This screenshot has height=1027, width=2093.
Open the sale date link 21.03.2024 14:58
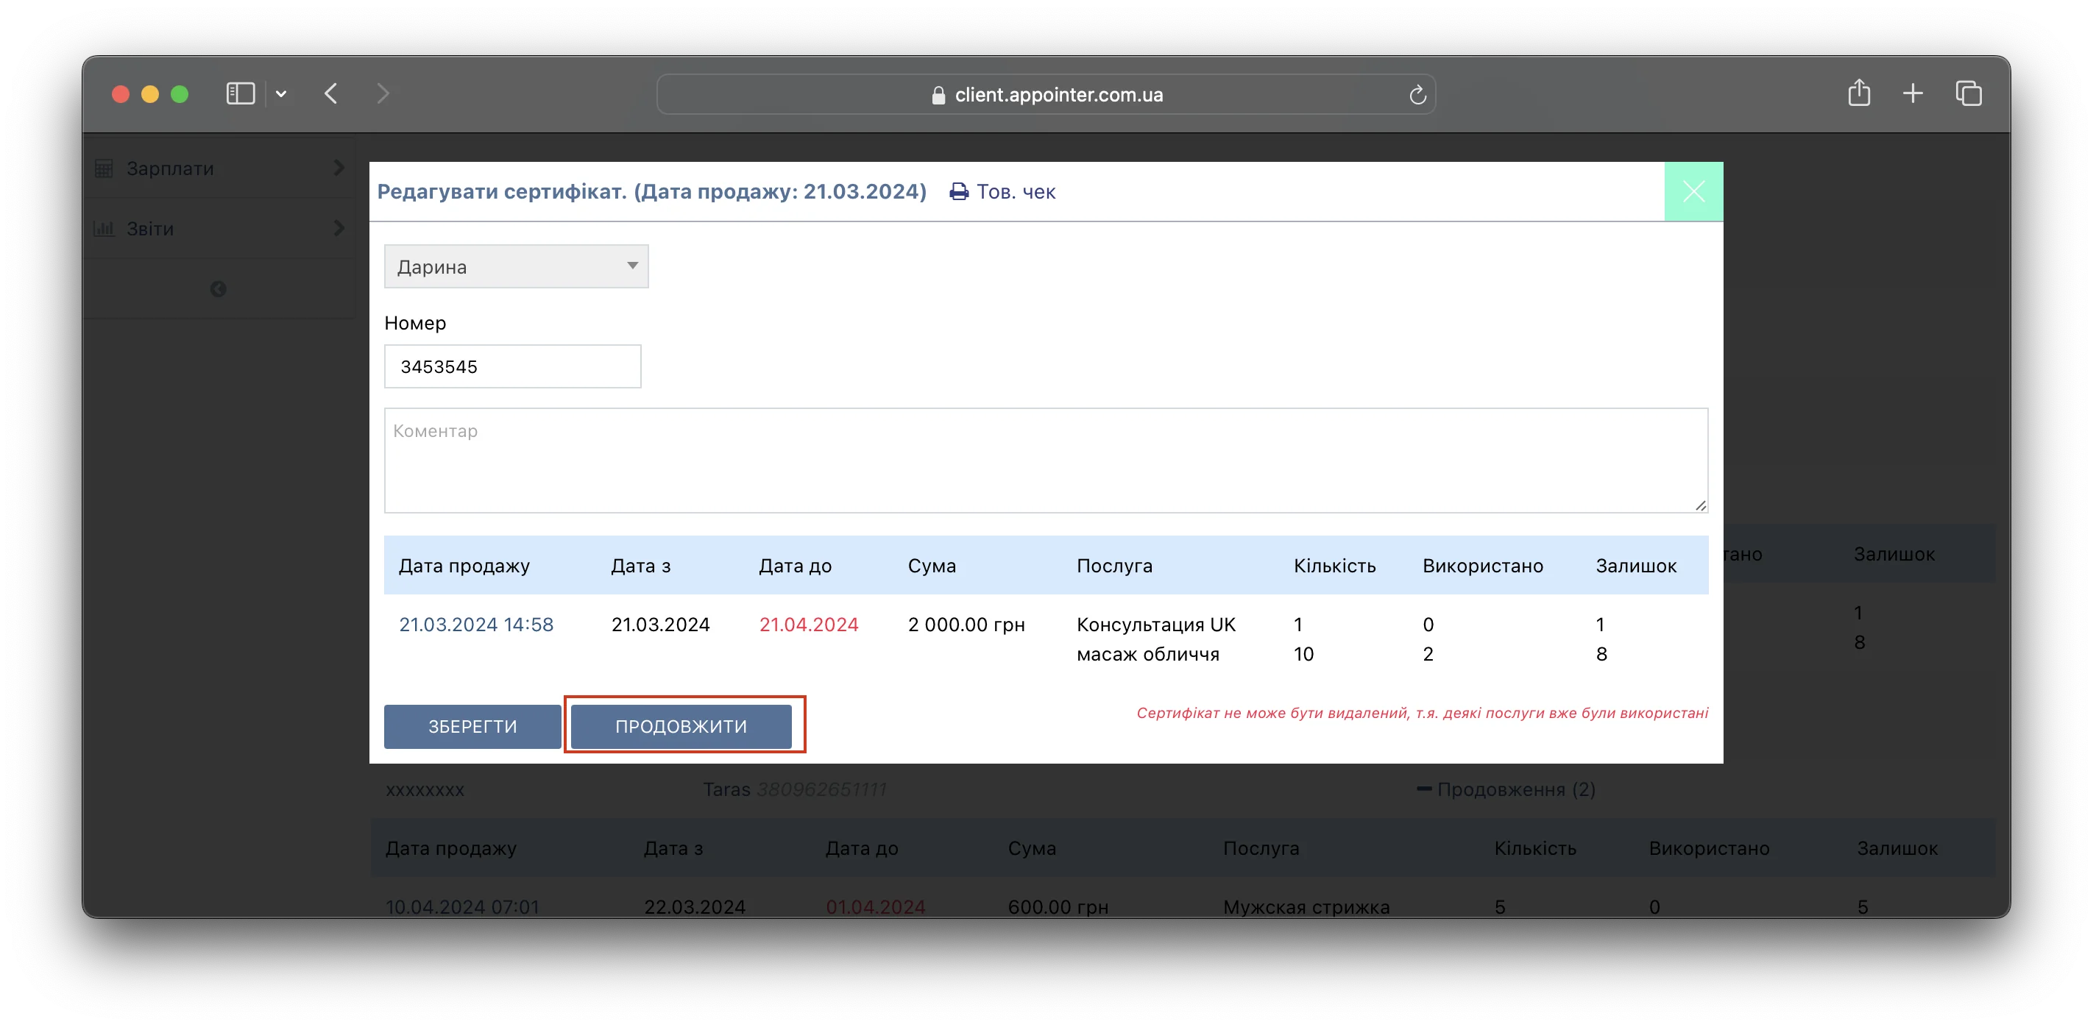(x=476, y=625)
